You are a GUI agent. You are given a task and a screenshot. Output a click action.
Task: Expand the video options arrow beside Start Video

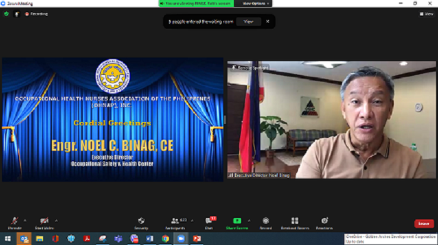pyautogui.click(x=56, y=221)
